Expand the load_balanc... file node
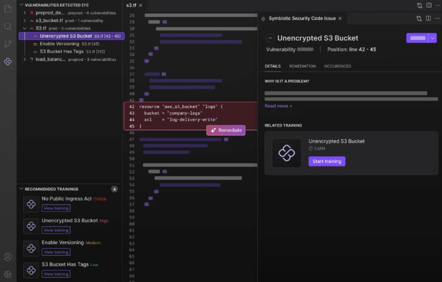This screenshot has height=282, width=442. (25, 59)
